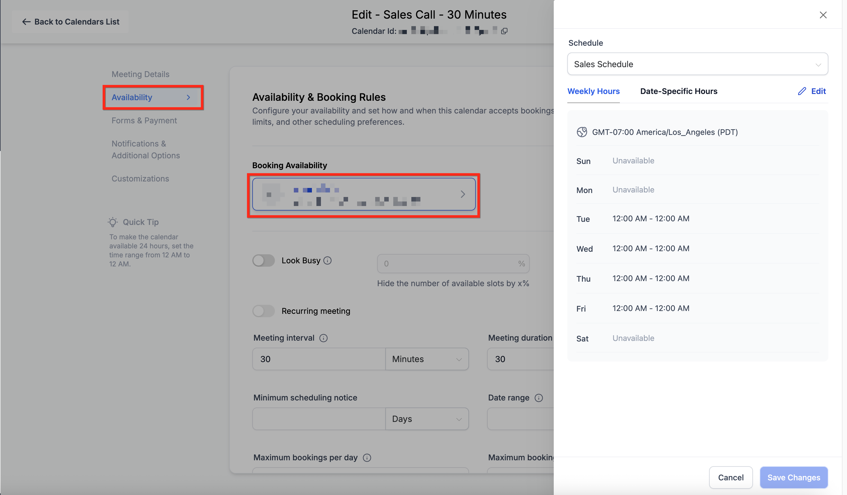Switch to Date-Specific Hours tab
This screenshot has height=495, width=847.
(x=679, y=91)
